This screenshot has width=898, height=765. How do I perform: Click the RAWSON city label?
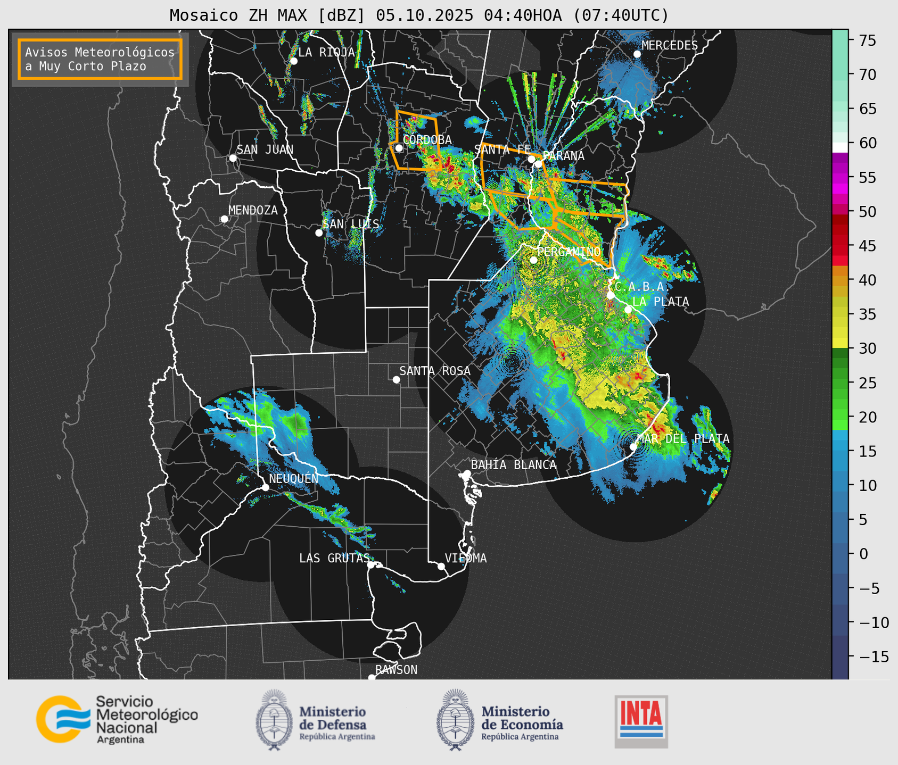(396, 670)
